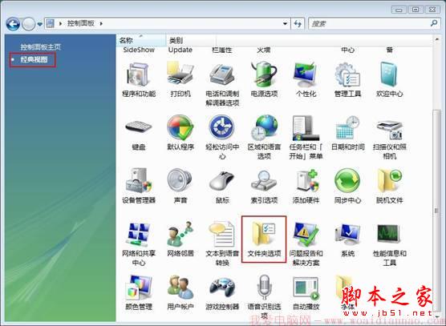Open Administrative Tools (管理工具)
This screenshot has height=326, width=446.
pyautogui.click(x=347, y=80)
